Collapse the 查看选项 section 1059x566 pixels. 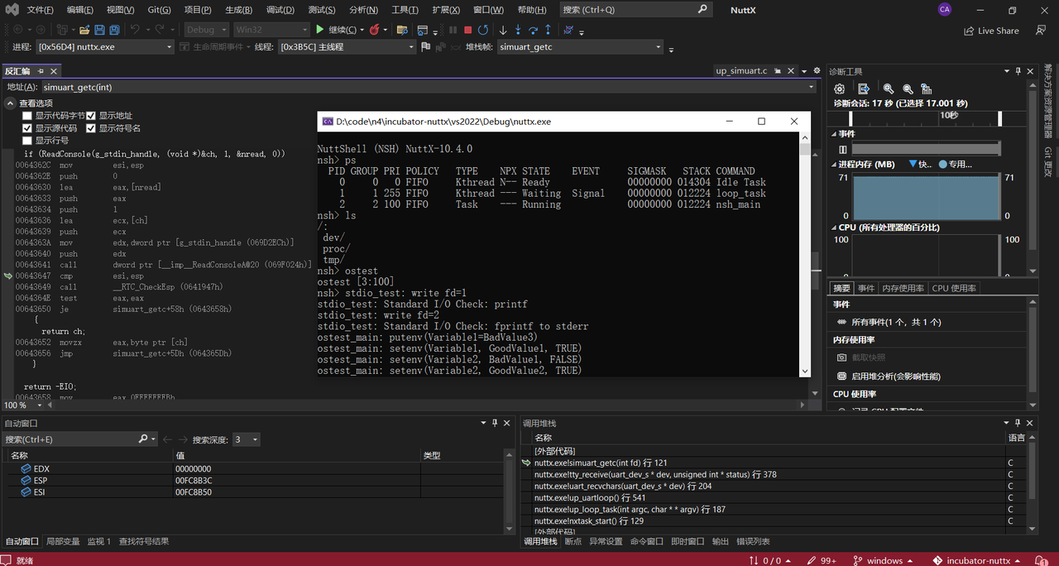pos(10,103)
